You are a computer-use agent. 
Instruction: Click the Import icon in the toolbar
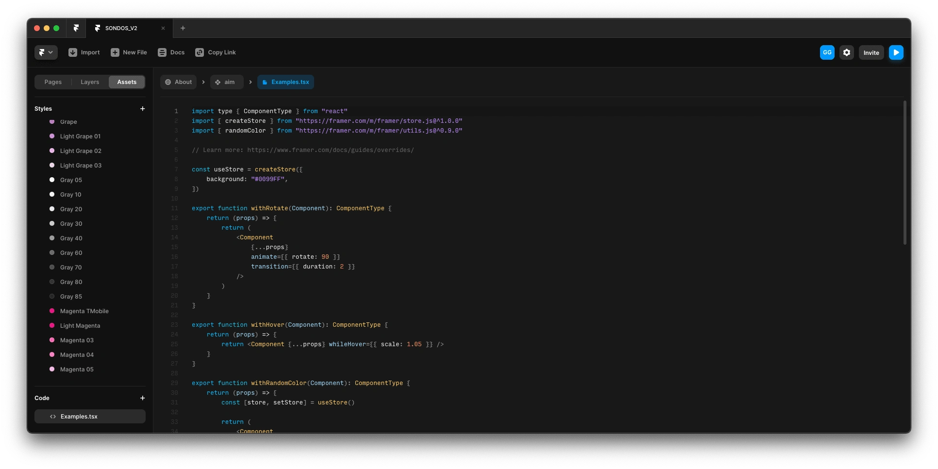(x=73, y=52)
